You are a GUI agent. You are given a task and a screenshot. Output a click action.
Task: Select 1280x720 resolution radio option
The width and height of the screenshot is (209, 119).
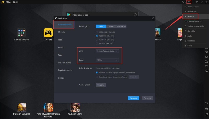point(97,39)
